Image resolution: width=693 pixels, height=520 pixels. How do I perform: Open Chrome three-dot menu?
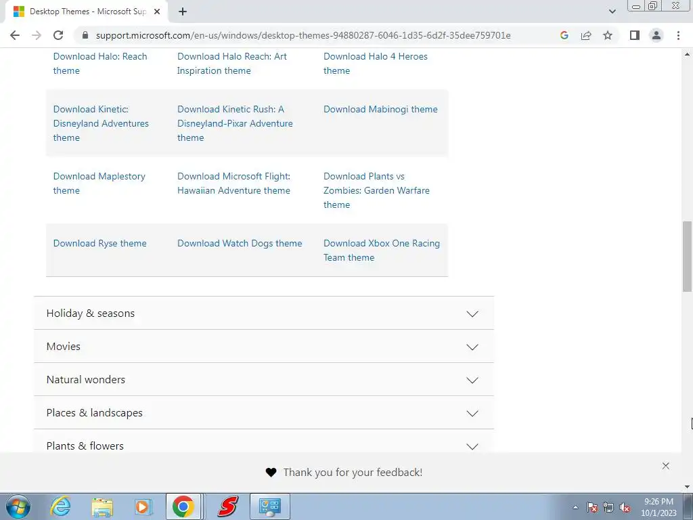(678, 35)
